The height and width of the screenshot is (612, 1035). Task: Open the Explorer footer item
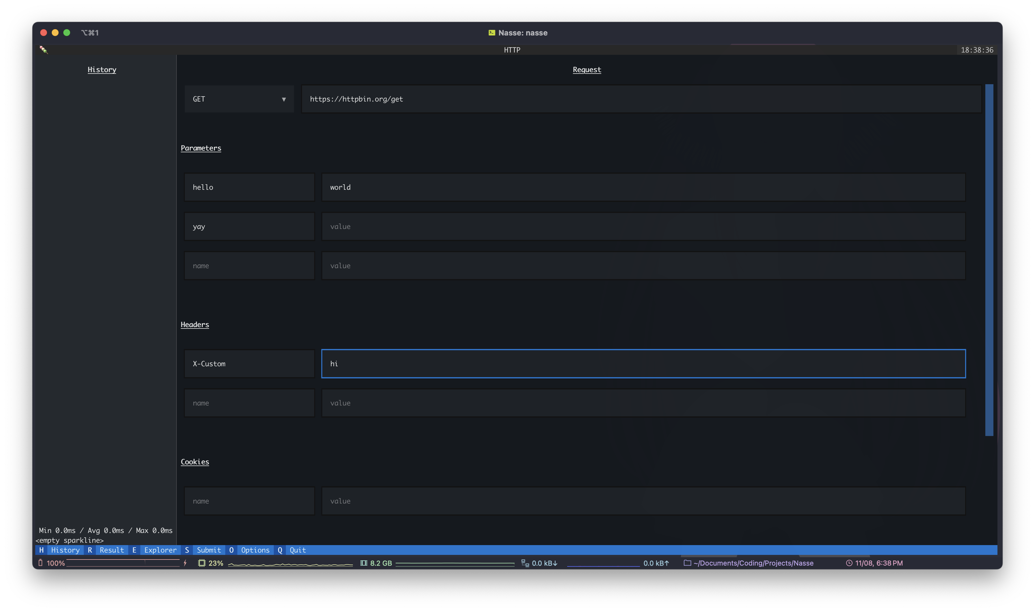[160, 550]
